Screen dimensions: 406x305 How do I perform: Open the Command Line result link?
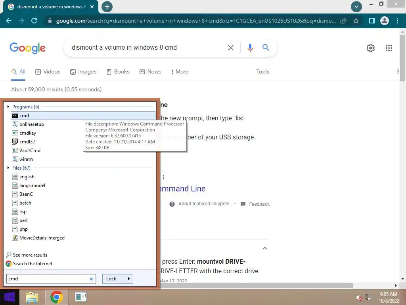click(182, 189)
